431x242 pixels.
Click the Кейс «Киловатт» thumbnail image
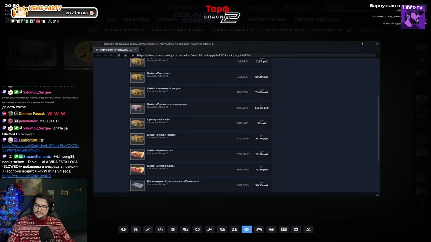click(x=137, y=154)
